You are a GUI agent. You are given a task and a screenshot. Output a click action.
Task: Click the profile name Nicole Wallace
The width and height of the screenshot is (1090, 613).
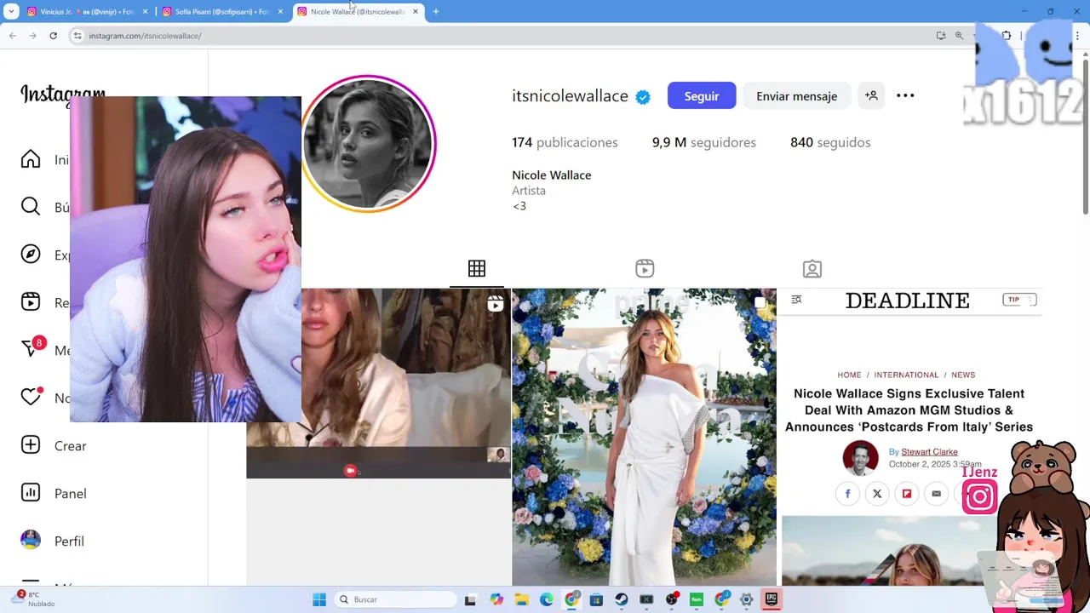(x=552, y=175)
